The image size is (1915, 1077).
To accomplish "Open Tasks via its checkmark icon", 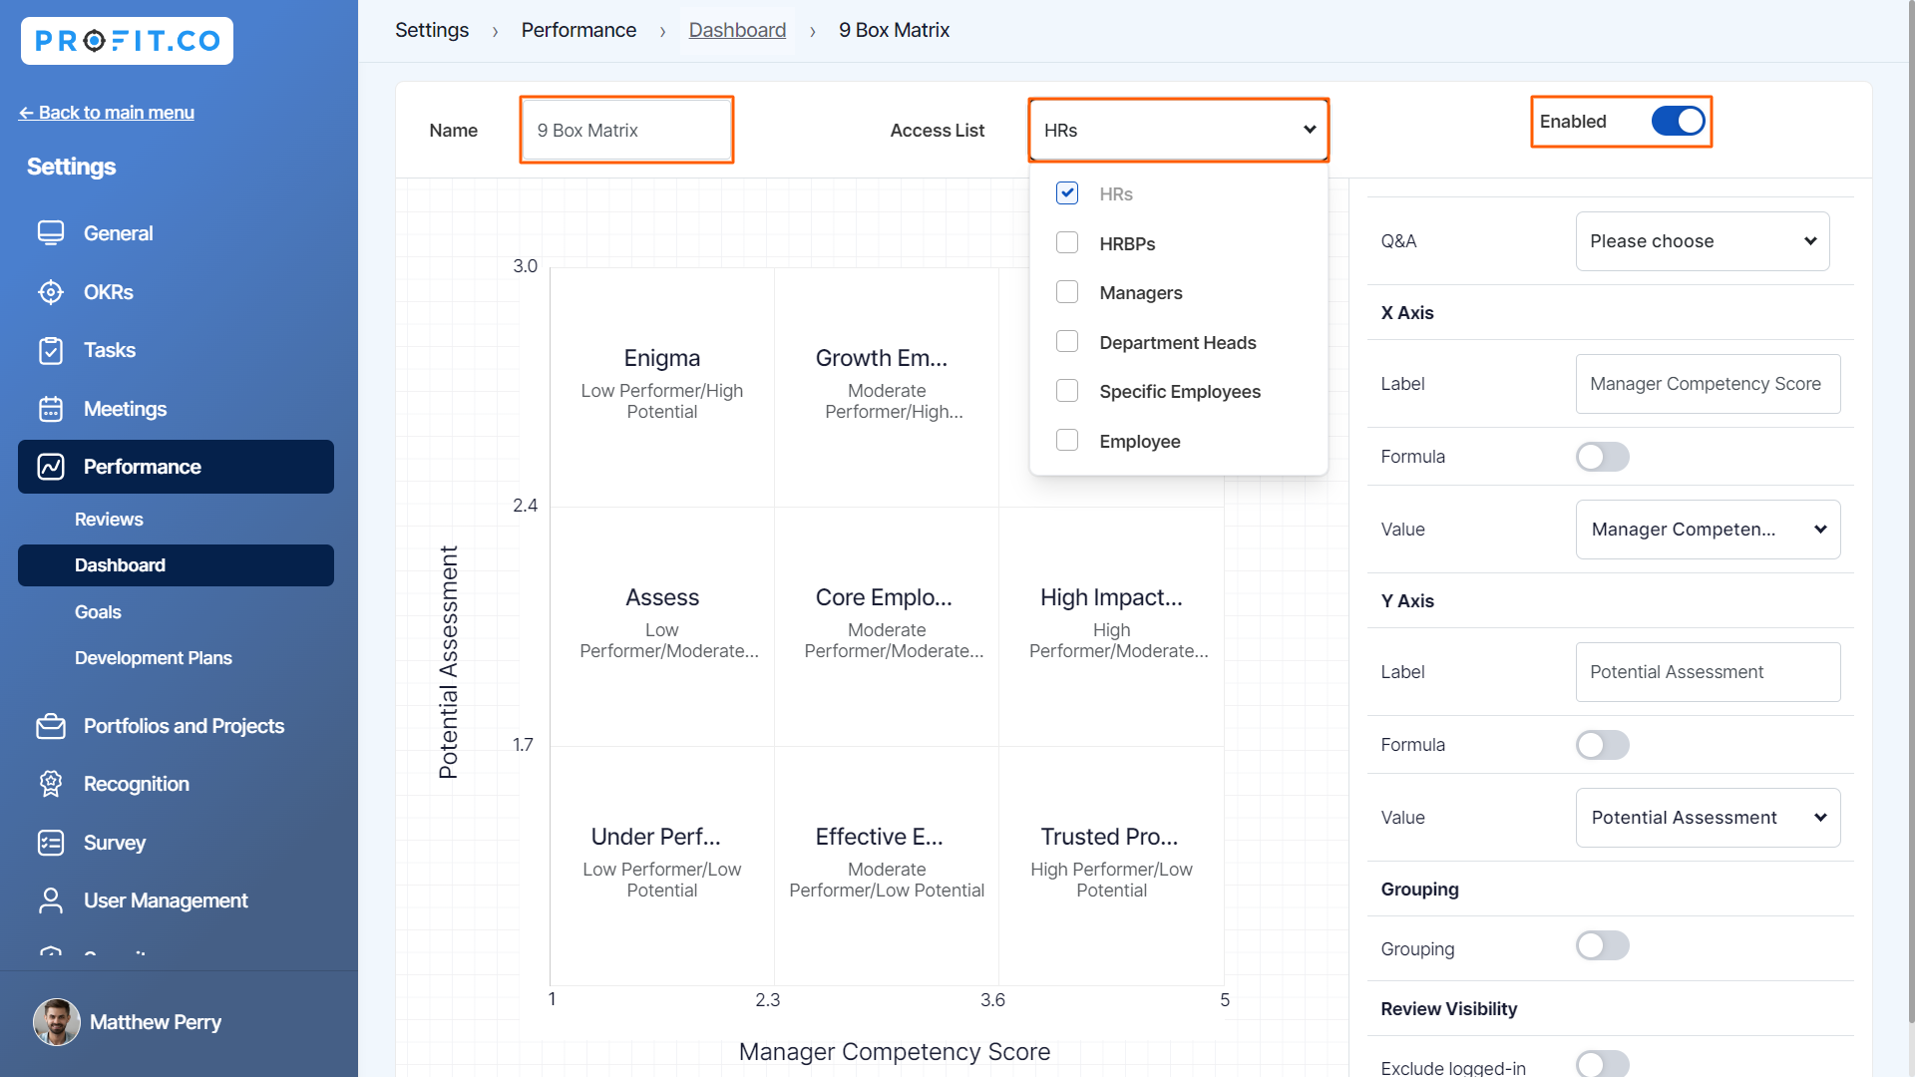I will 51,350.
